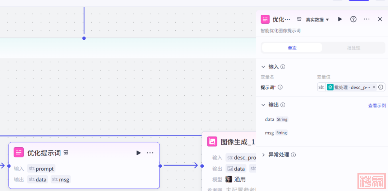Collapse the 输入 section

(x=263, y=67)
